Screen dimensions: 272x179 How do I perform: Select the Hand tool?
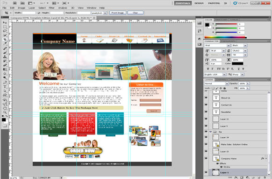click(5, 108)
